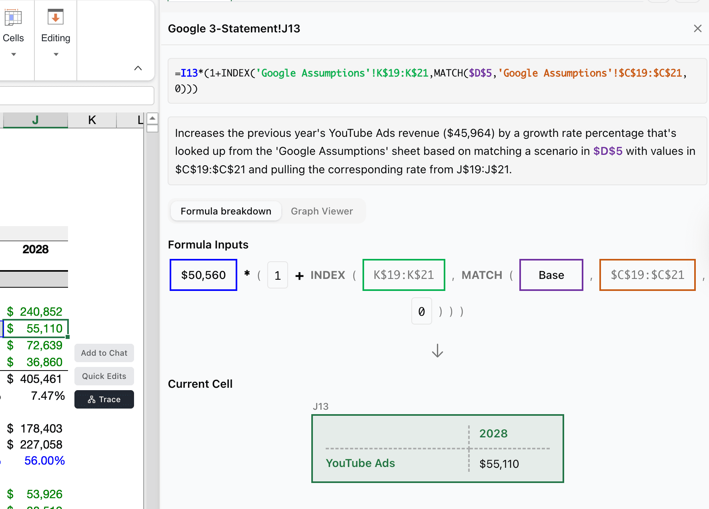Viewport: 709px width, 509px height.
Task: Select cell with value 72,639
Action: pos(35,345)
